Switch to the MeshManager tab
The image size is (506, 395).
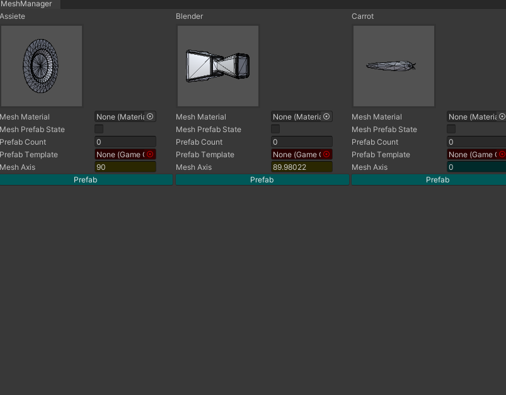click(30, 4)
